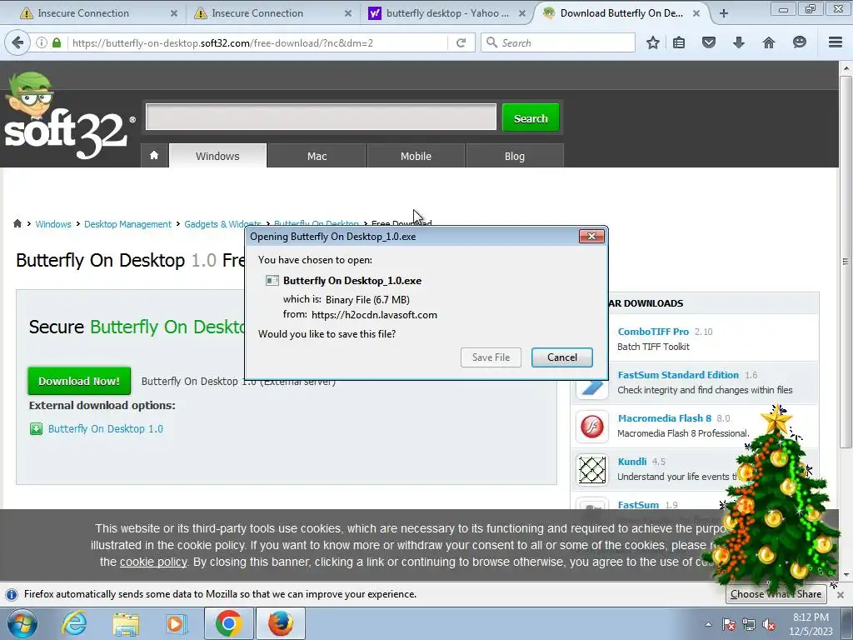853x640 pixels.
Task: Click the Kundli app icon
Action: click(x=592, y=469)
